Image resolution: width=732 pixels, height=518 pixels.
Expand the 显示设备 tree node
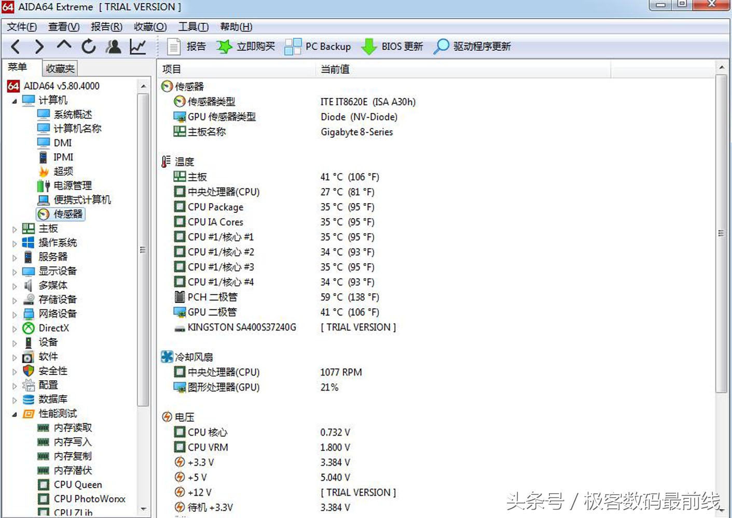click(15, 272)
